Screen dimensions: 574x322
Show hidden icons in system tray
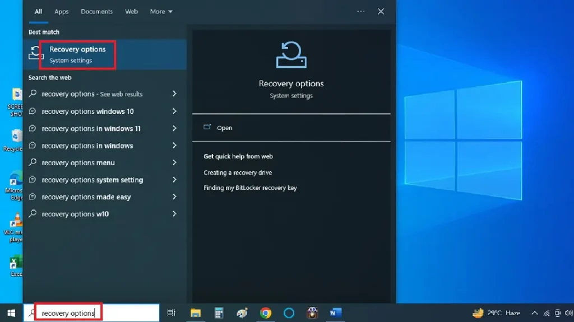click(x=534, y=313)
